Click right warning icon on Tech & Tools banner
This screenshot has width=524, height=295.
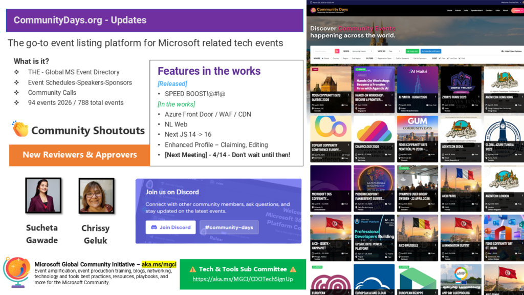coord(293,269)
